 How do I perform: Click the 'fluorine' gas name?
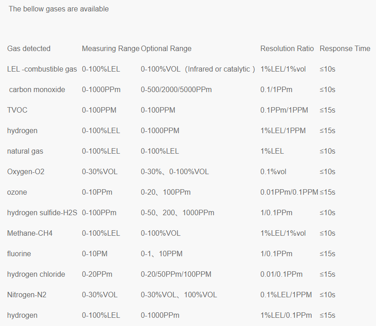click(19, 254)
